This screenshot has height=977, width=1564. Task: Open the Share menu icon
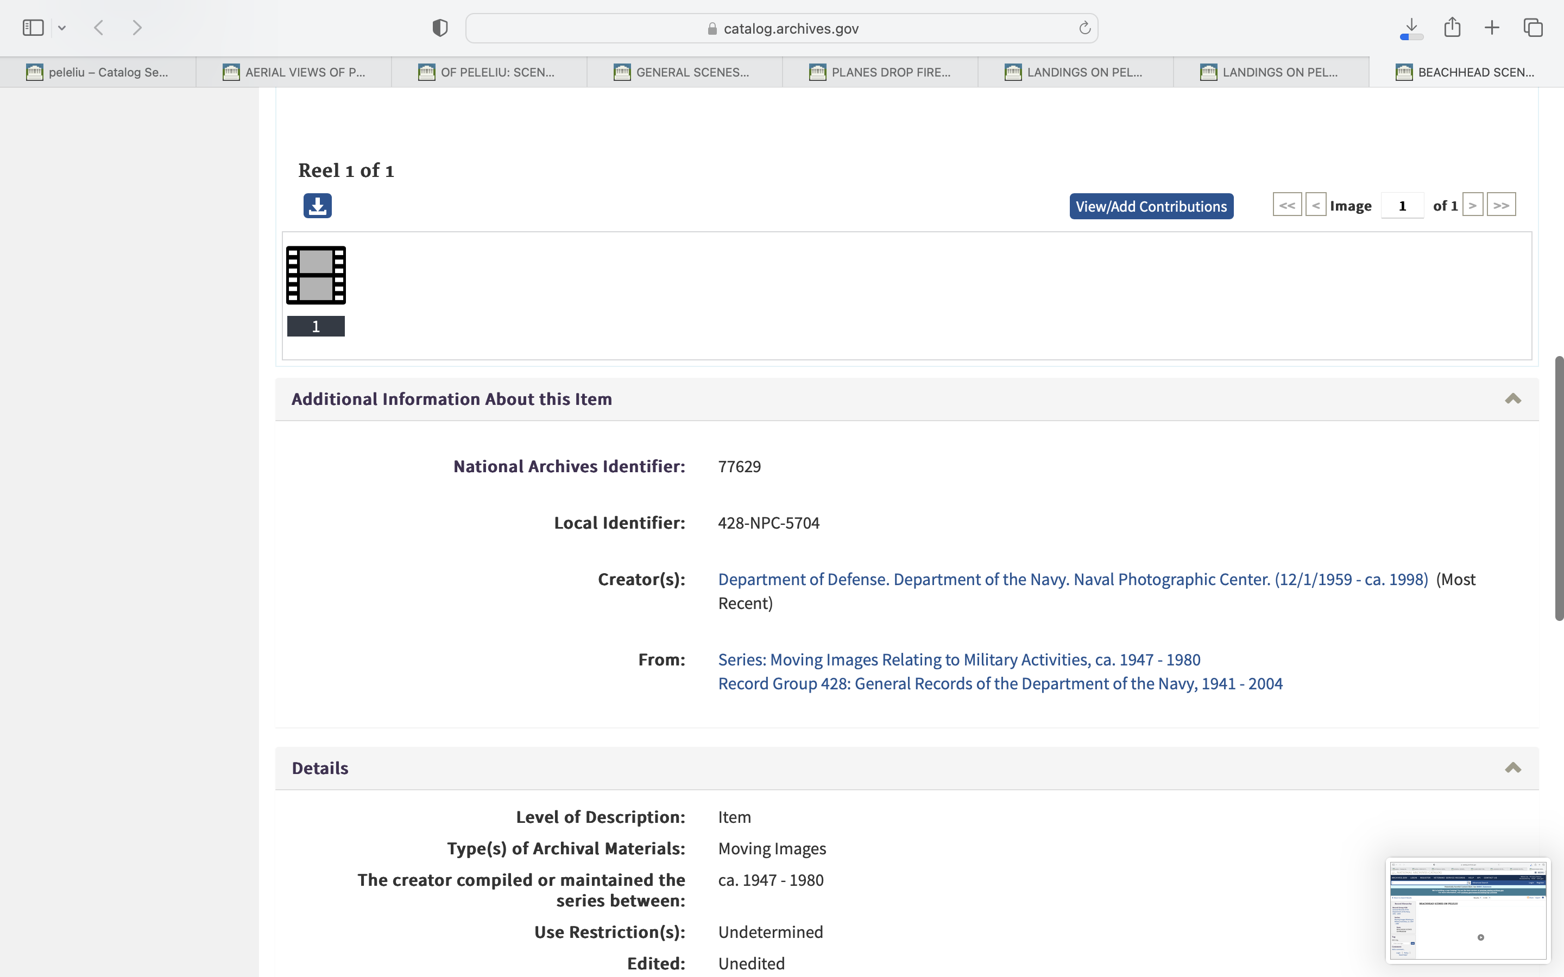1452,28
